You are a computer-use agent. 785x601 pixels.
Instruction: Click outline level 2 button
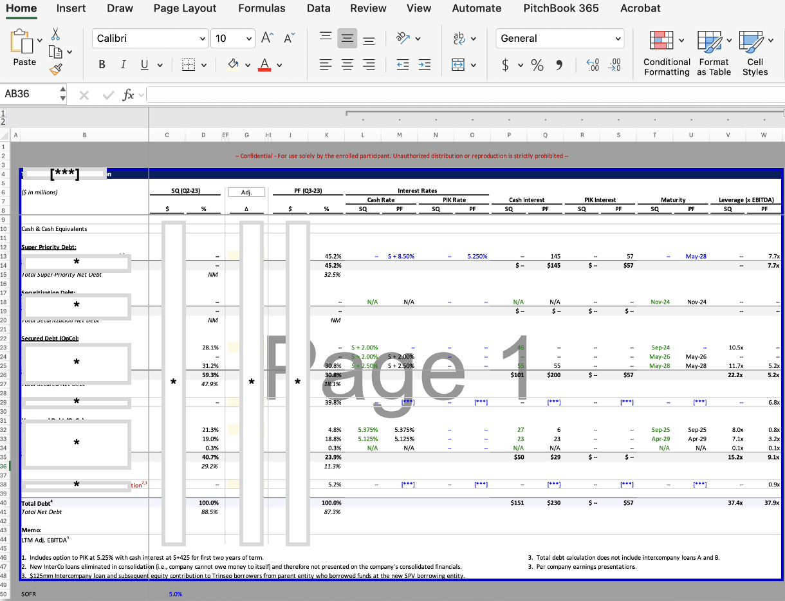pyautogui.click(x=3, y=121)
